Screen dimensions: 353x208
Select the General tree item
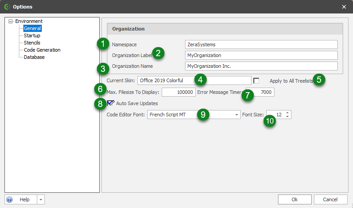[x=32, y=28]
